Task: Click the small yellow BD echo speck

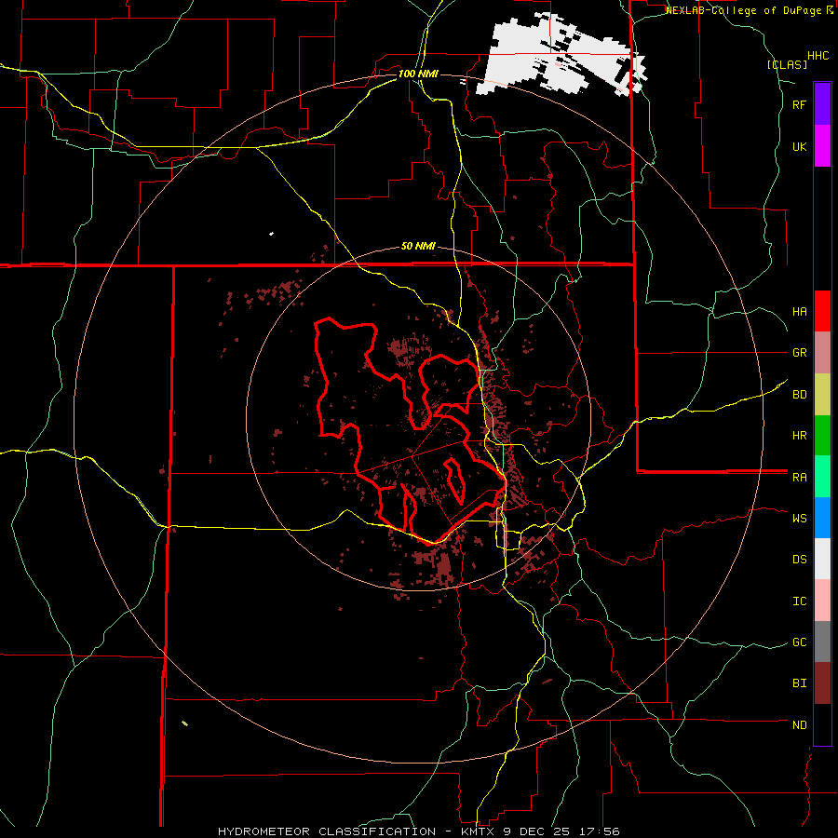Action: pyautogui.click(x=184, y=723)
